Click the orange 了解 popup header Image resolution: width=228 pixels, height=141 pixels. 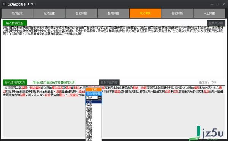[93, 90]
